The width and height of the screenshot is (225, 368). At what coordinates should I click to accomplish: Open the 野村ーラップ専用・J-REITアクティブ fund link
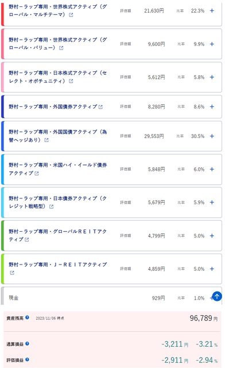(58, 264)
